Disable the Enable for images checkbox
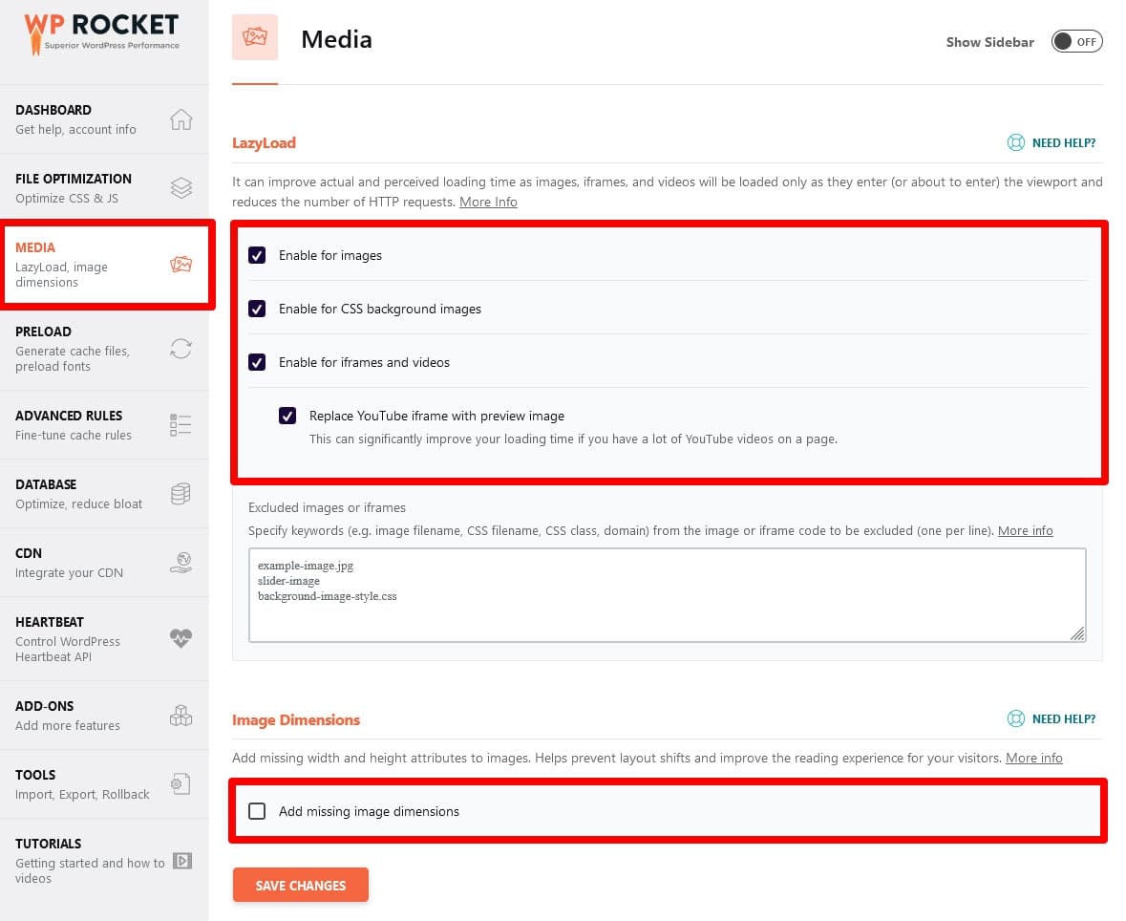Image resolution: width=1126 pixels, height=921 pixels. tap(257, 255)
